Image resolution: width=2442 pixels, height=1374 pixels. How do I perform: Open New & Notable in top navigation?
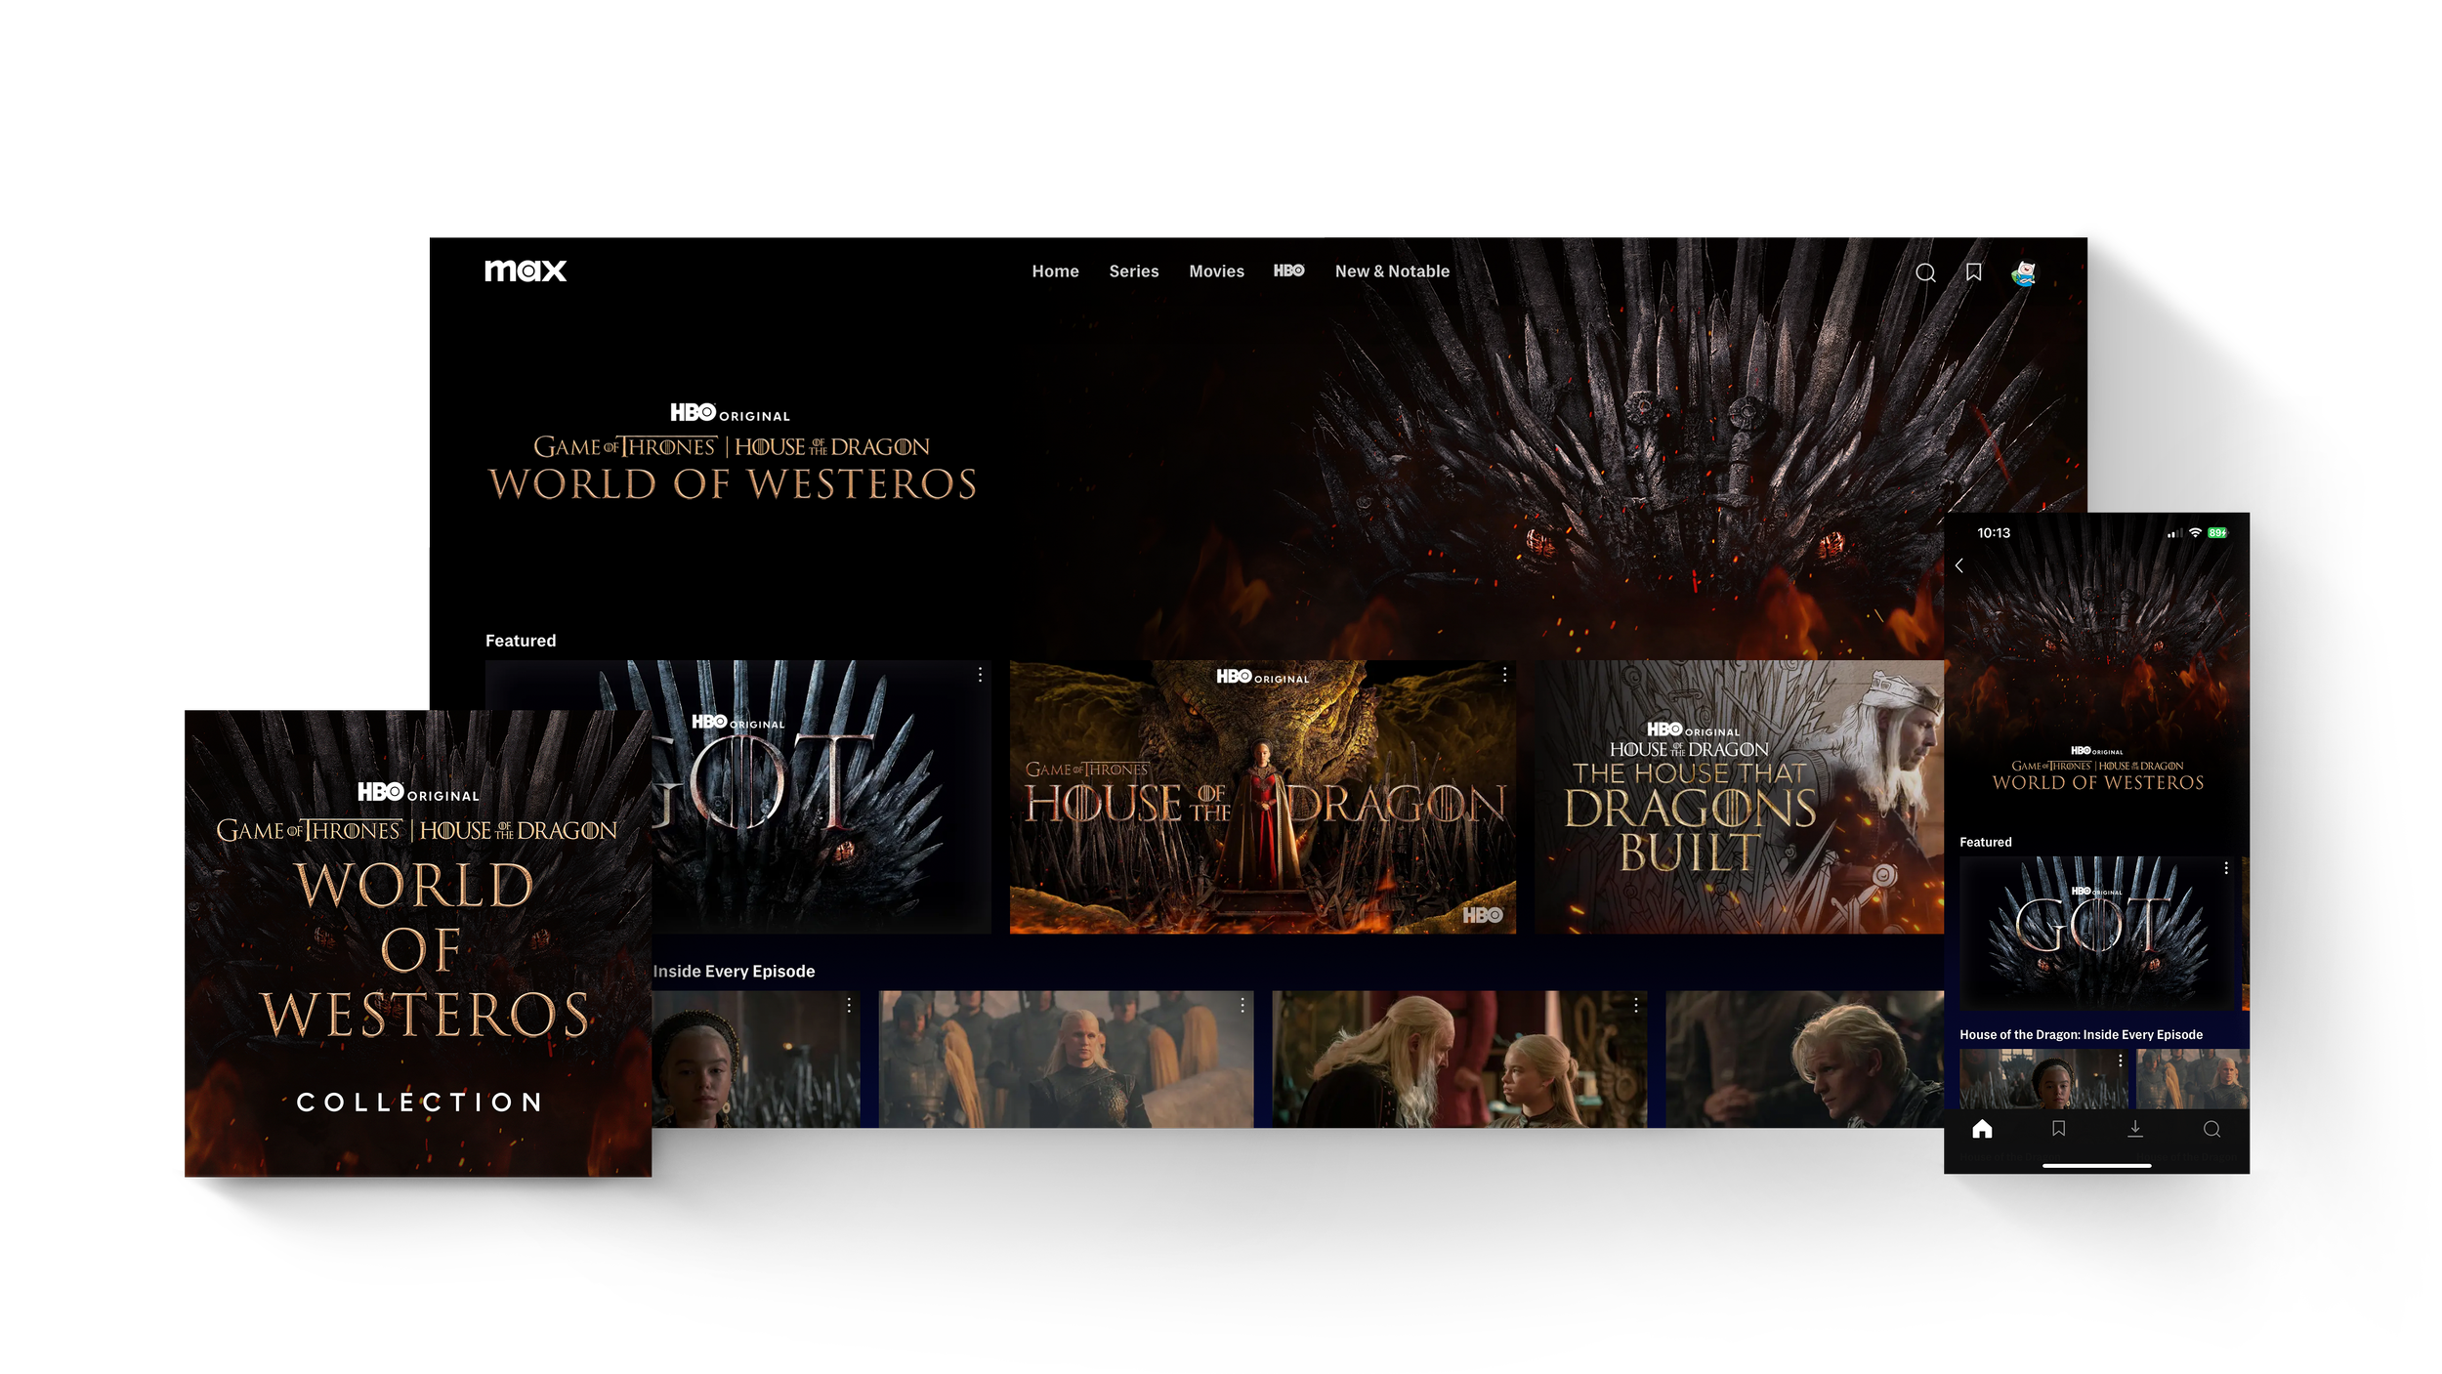(x=1392, y=271)
